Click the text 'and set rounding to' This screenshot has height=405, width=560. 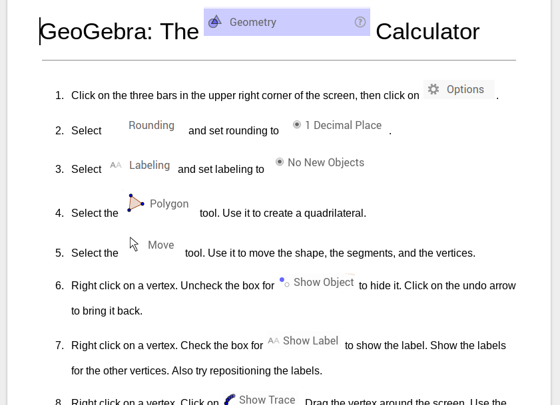tap(234, 130)
